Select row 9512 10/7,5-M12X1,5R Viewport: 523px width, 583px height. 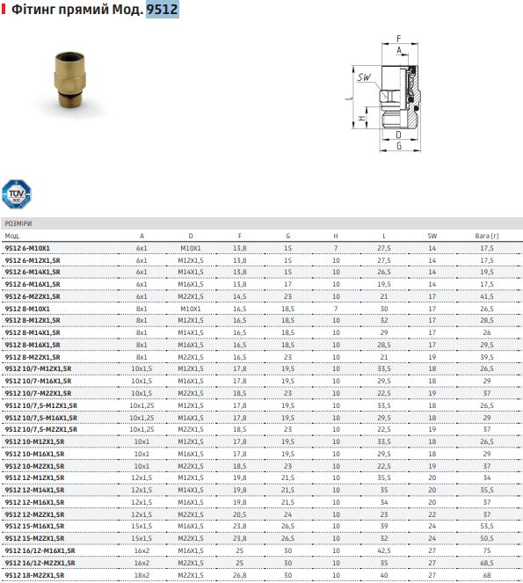coord(262,405)
